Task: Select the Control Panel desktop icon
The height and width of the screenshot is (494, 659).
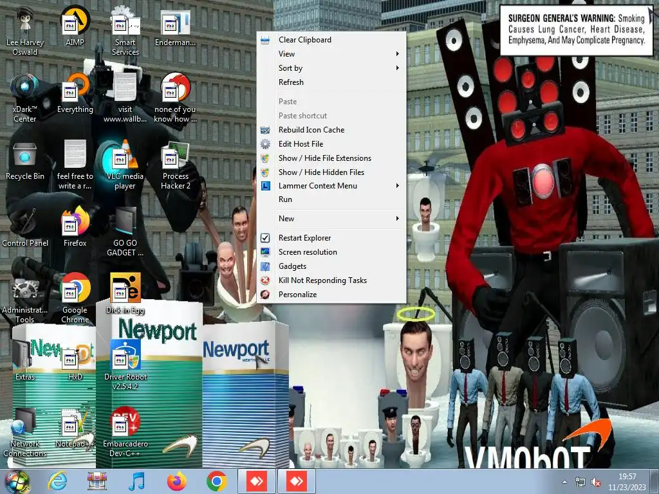Action: click(25, 227)
